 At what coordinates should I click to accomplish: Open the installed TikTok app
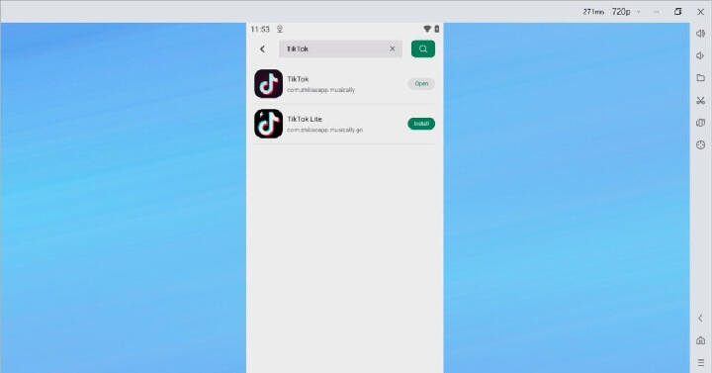(x=421, y=83)
